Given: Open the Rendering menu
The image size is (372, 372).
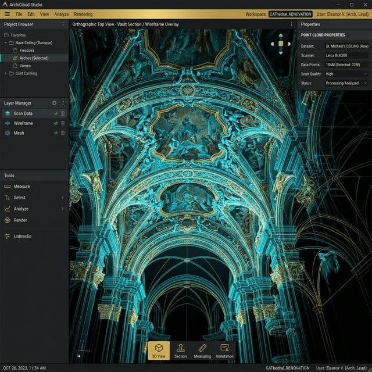Looking at the screenshot, I should coord(83,14).
